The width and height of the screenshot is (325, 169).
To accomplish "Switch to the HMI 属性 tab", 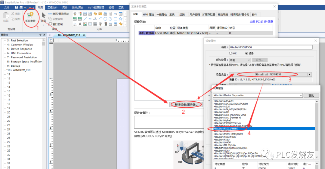I will click(148, 14).
